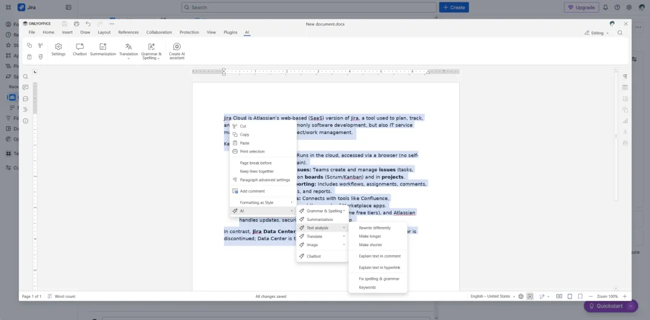Open Chart settings in the right sidebar
The height and width of the screenshot is (320, 650).
[625, 121]
